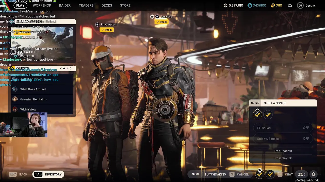Select Free Loadout option
Screen dimensions: 325x182
coord(283,151)
